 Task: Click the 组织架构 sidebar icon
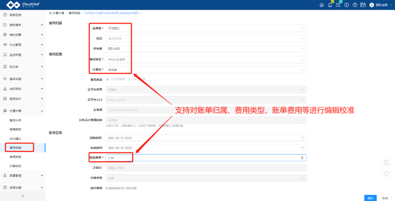pyautogui.click(x=5, y=88)
